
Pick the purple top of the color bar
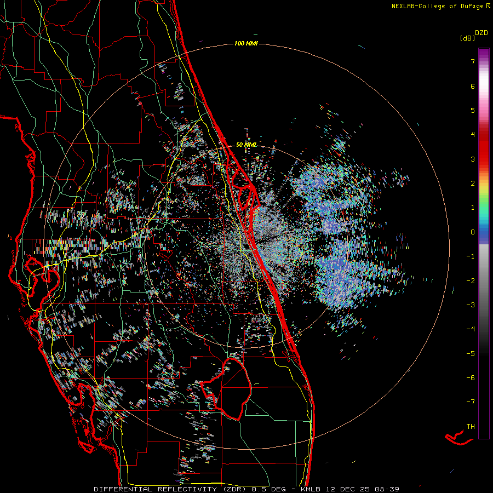coord(484,54)
